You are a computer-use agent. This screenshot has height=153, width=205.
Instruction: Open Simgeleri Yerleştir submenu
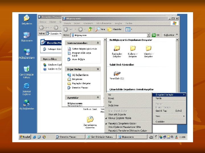[x=169, y=95]
